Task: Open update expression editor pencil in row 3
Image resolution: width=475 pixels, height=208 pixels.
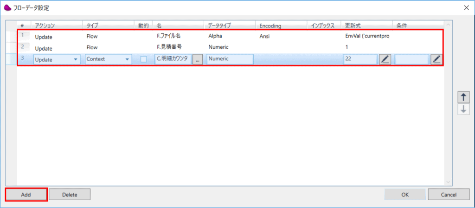Action: [385, 59]
